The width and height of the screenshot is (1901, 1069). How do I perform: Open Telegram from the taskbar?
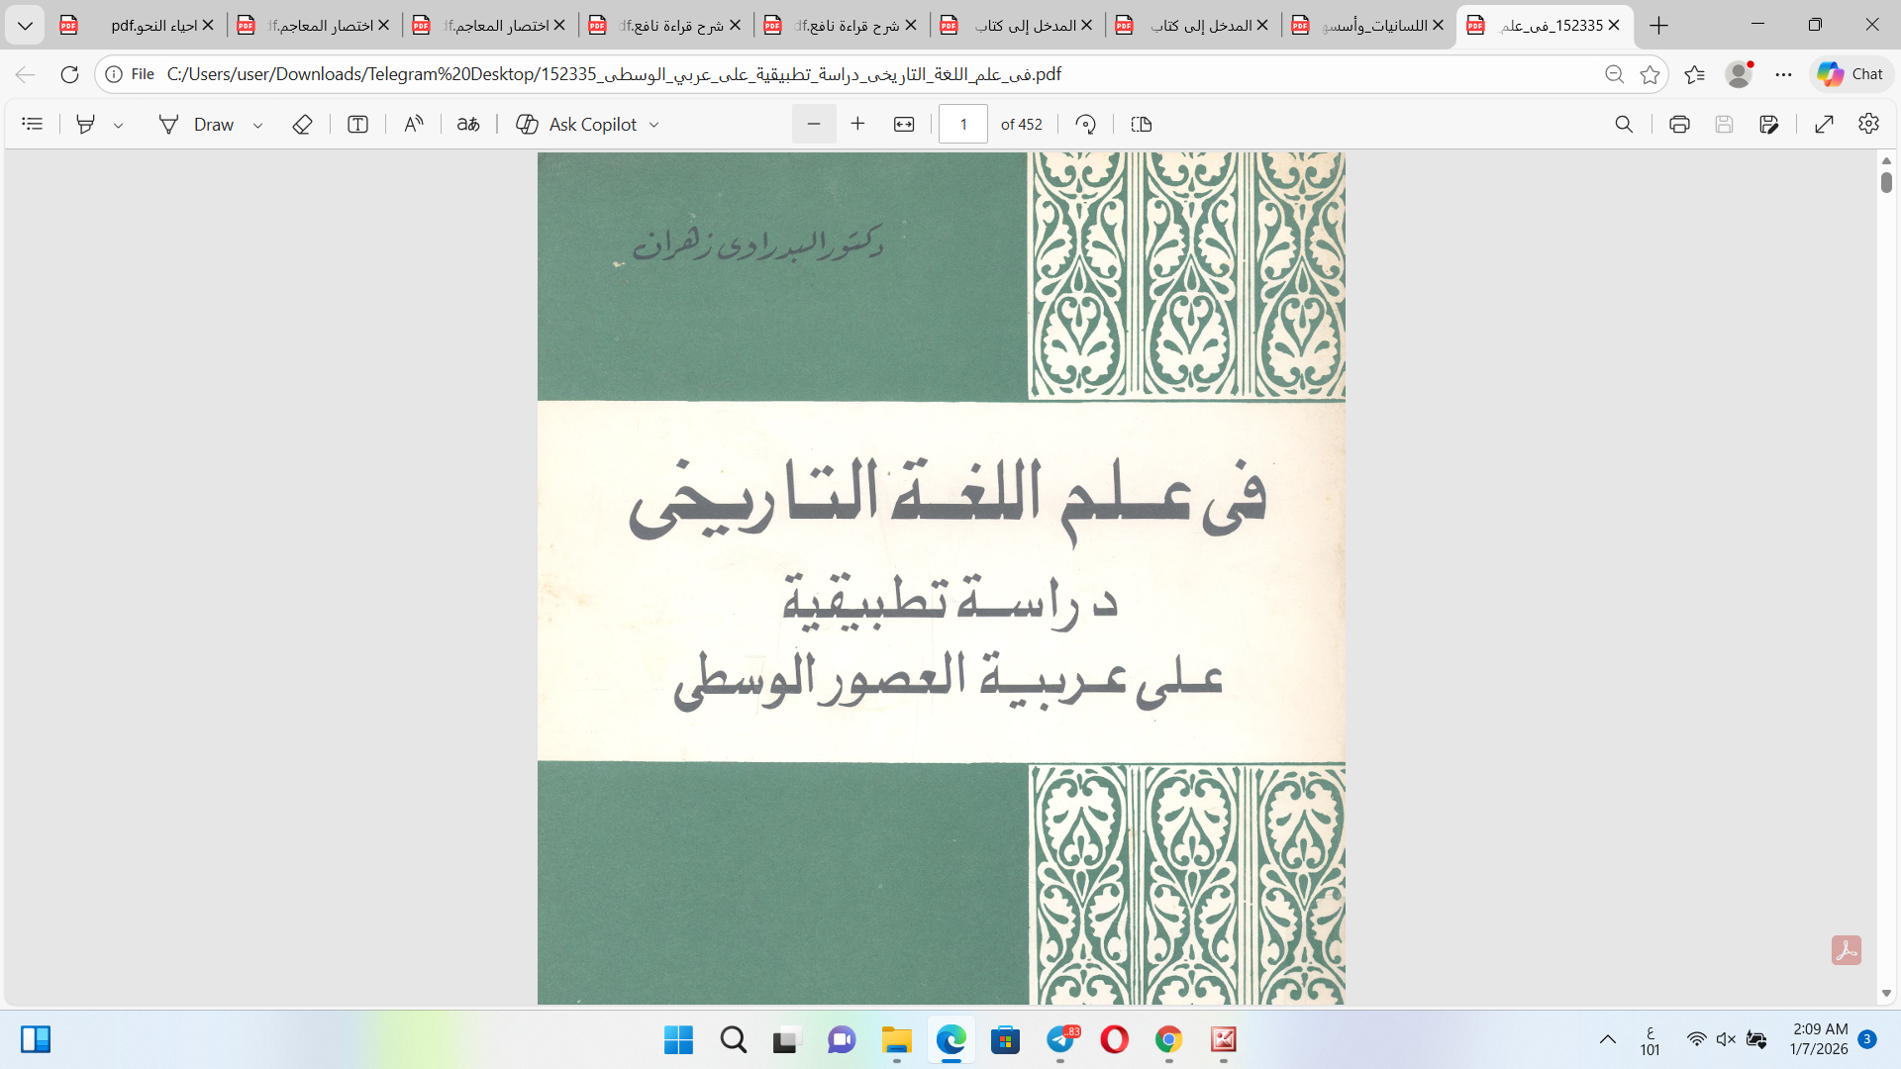tap(1061, 1039)
